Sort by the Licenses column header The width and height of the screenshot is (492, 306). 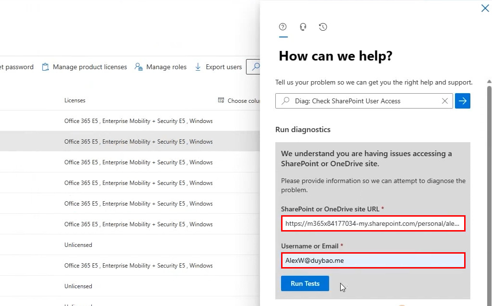click(74, 100)
